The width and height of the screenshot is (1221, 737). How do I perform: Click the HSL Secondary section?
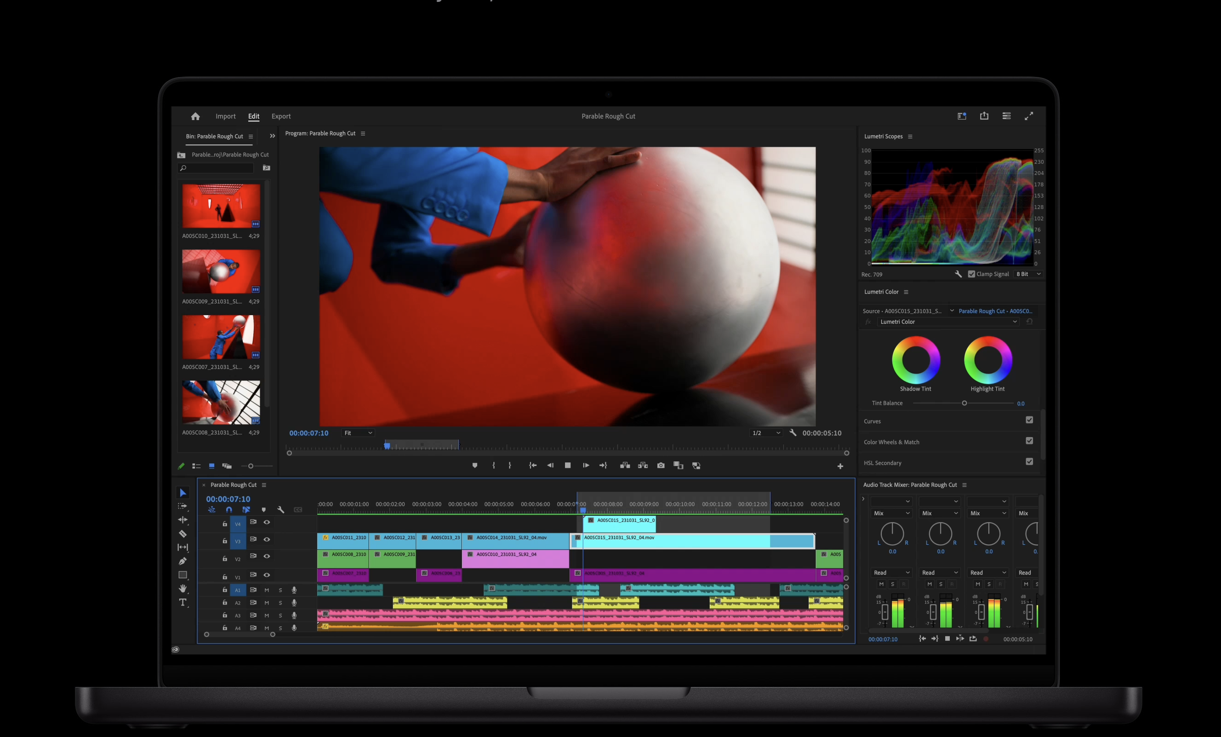click(882, 463)
